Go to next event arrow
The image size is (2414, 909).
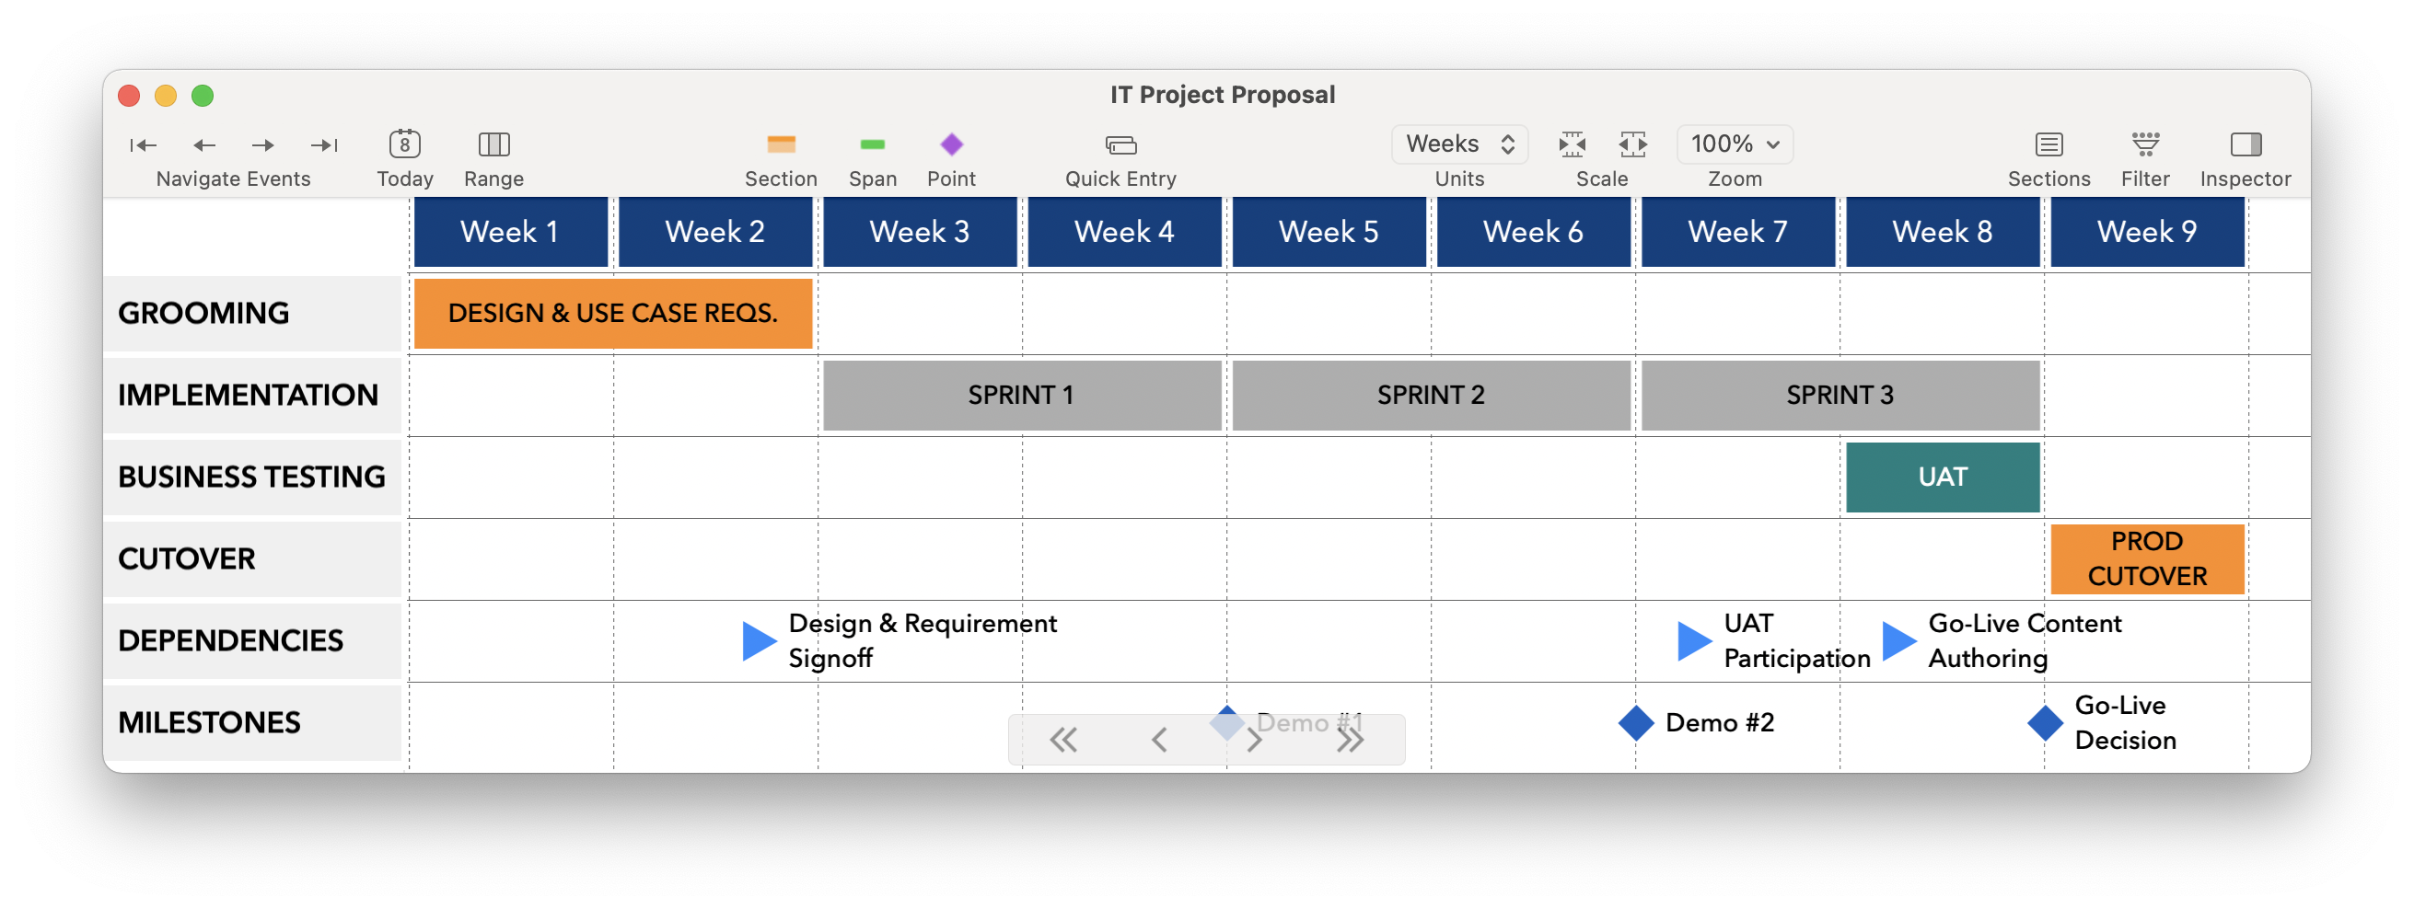coord(263,145)
